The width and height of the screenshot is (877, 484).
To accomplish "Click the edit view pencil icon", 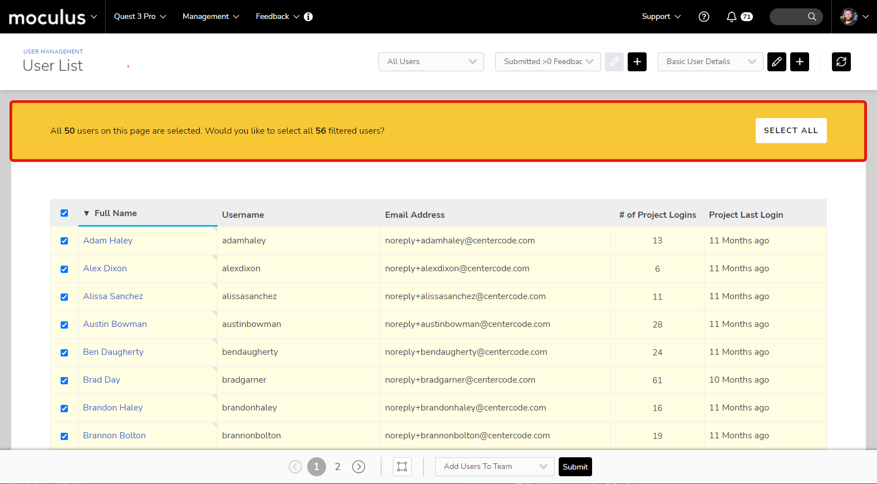I will (x=776, y=62).
